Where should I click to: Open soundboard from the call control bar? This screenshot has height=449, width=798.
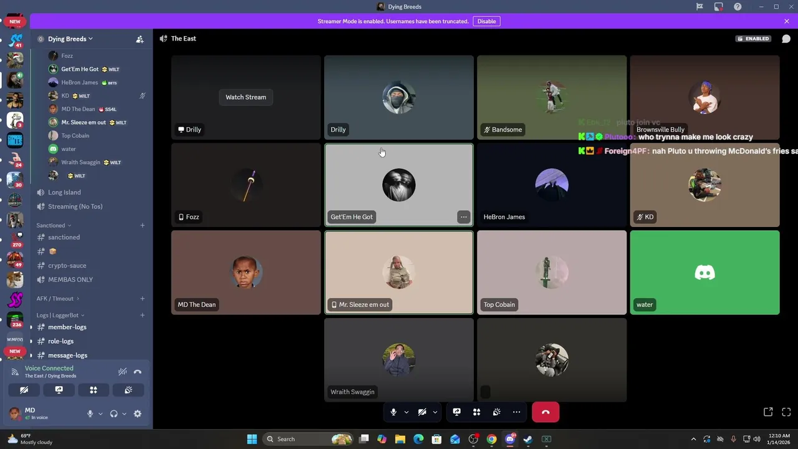click(496, 412)
